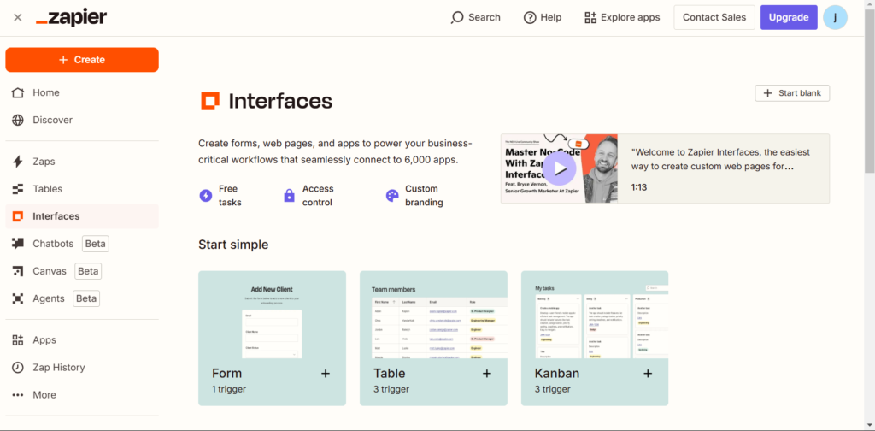Click the Canvas icon in the sidebar
The height and width of the screenshot is (431, 875).
coord(18,271)
